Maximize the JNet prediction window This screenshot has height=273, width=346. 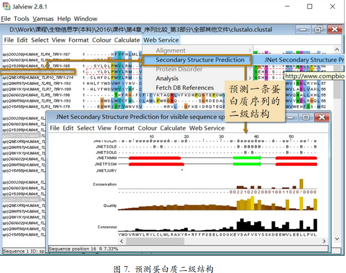(306, 117)
